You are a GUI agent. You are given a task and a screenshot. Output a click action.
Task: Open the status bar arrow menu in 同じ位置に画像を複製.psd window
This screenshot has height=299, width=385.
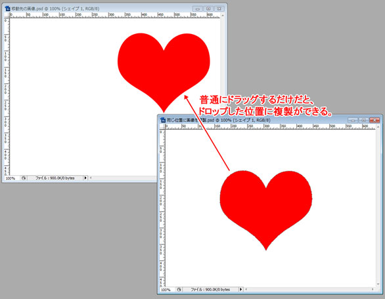click(241, 289)
